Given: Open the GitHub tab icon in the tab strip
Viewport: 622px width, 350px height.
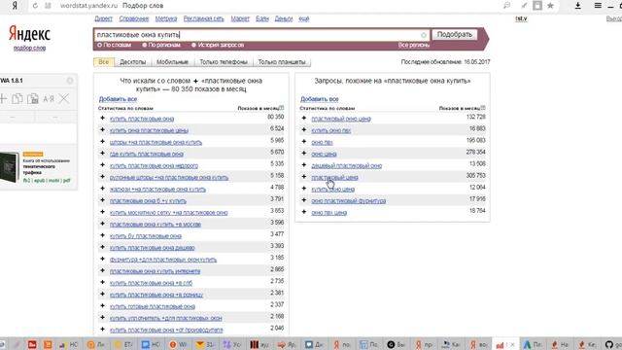Looking at the screenshot, I should pyautogui.click(x=609, y=344).
